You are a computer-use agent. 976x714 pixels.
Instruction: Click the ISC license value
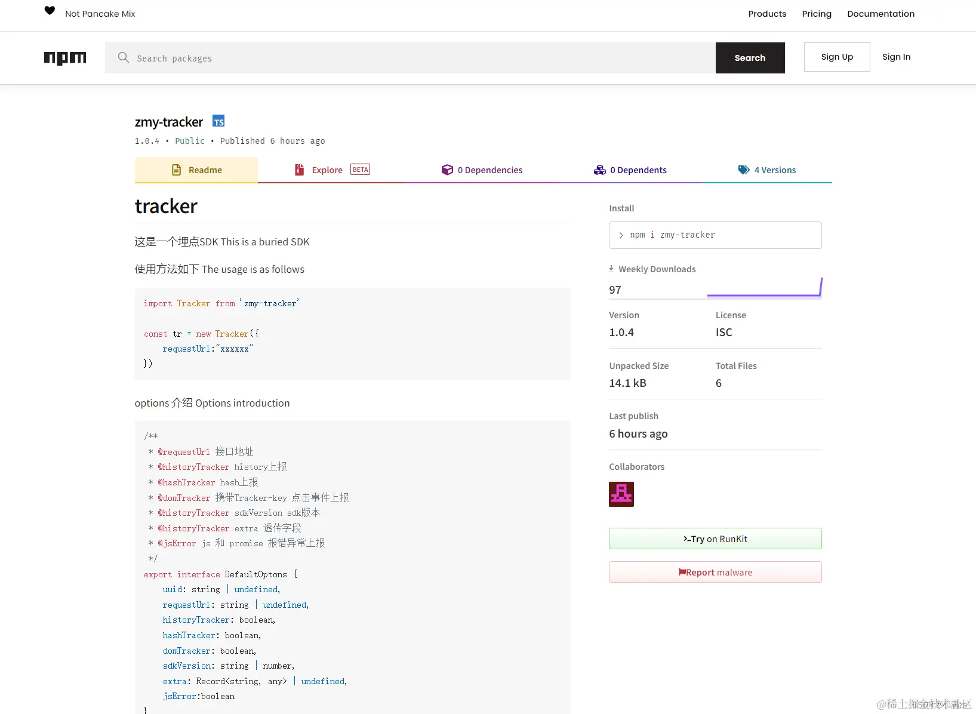click(x=723, y=333)
